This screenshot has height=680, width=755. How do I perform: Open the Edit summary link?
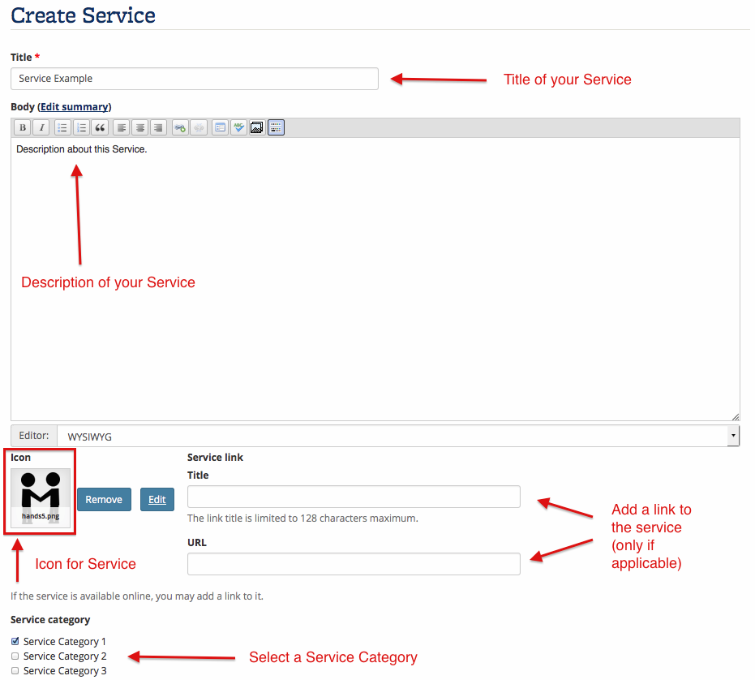[x=74, y=107]
